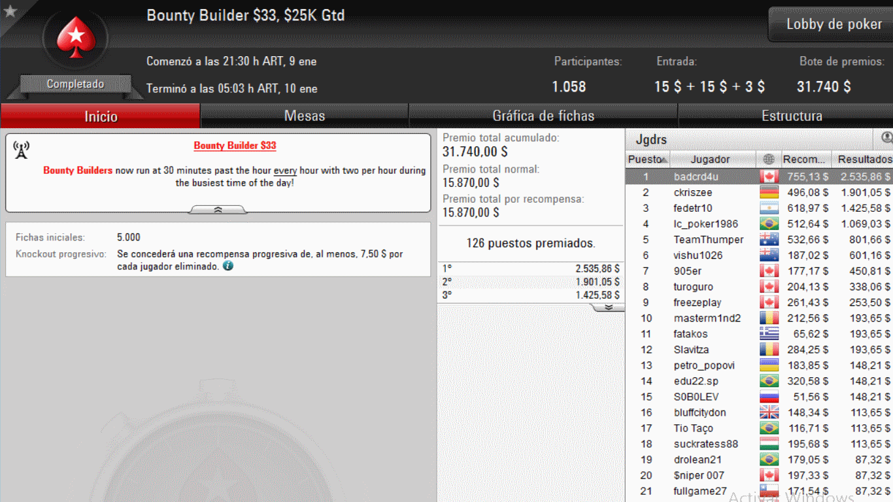Click the 2° prize row 1.901,05 $
Viewport: 893px width, 502px height.
(x=531, y=282)
